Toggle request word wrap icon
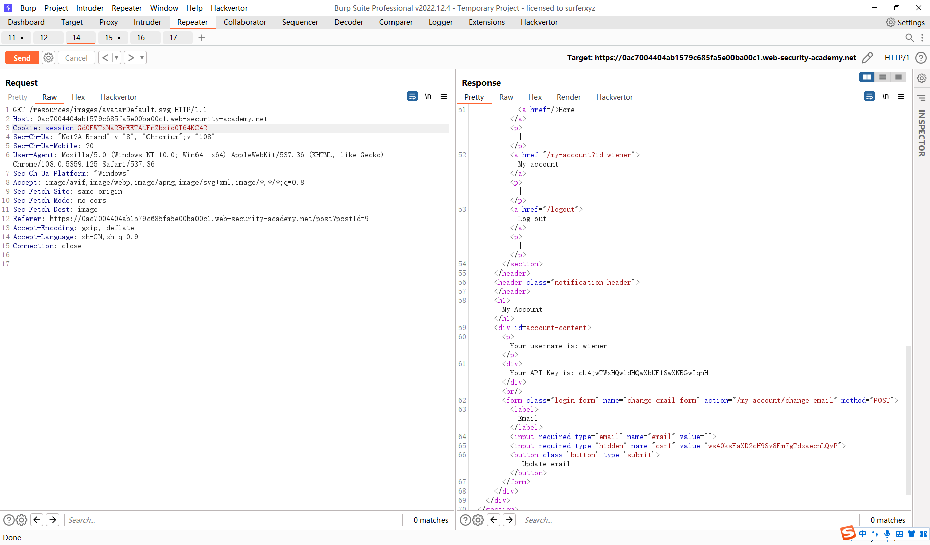 (x=412, y=96)
